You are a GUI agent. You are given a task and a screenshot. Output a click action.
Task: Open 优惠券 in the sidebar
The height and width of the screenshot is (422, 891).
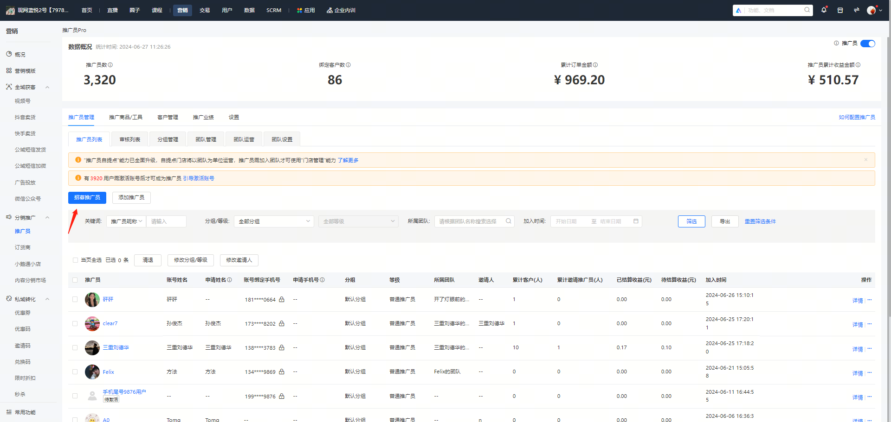click(x=22, y=313)
